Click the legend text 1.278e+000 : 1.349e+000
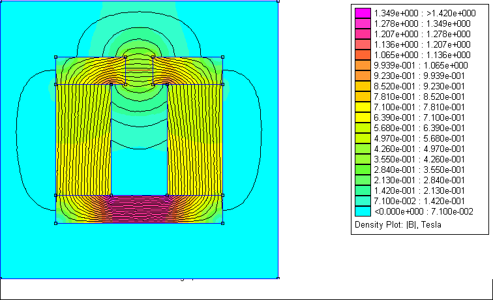Viewport: 493px width, 300px height. point(422,23)
